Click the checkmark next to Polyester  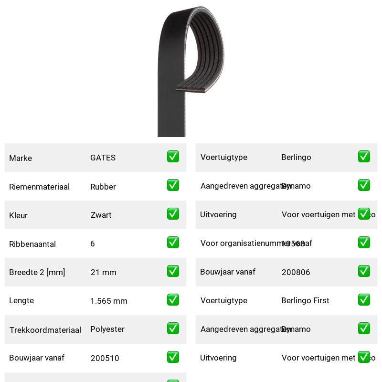(x=173, y=329)
